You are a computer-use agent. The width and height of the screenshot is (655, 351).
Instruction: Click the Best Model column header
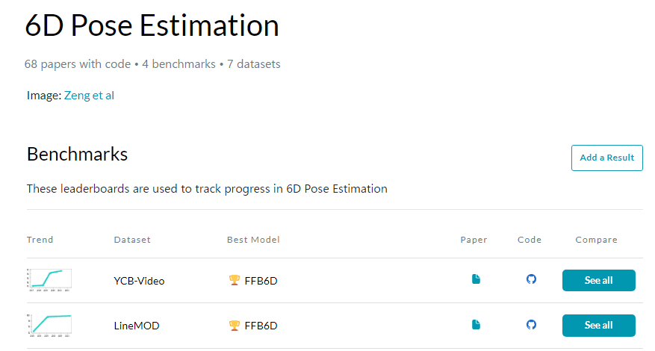point(253,240)
